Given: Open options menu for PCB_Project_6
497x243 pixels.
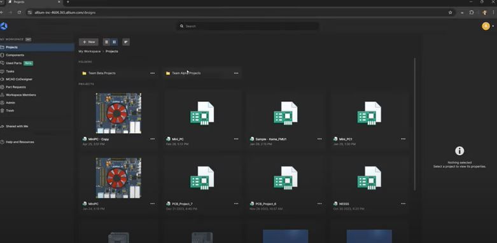Looking at the screenshot, I should 319,204.
